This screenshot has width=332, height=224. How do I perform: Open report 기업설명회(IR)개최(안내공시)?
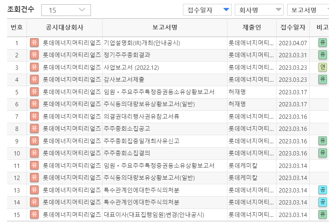[142, 43]
